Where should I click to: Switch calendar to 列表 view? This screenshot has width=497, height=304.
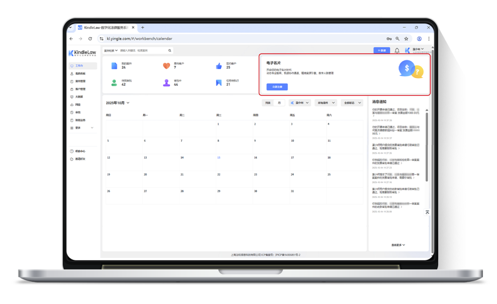pos(268,103)
